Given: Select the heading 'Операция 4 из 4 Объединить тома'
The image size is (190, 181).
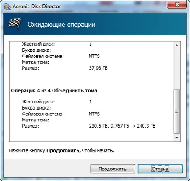Looking at the screenshot, I should click(x=54, y=91).
